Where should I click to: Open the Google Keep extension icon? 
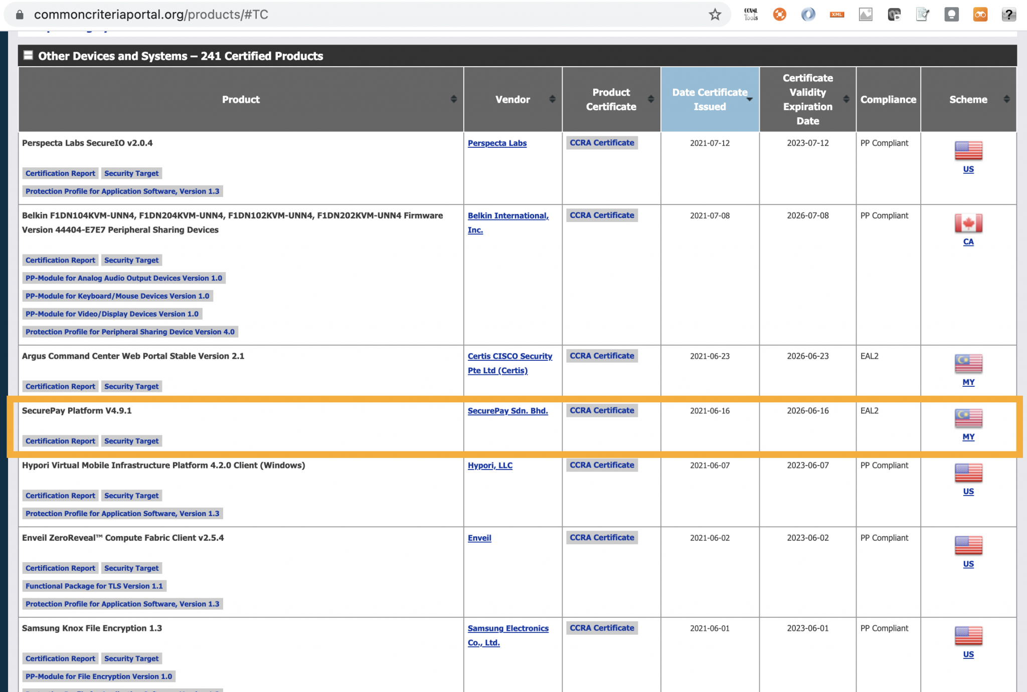(x=951, y=14)
